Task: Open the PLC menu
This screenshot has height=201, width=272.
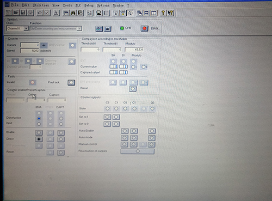Action: pos(78,5)
